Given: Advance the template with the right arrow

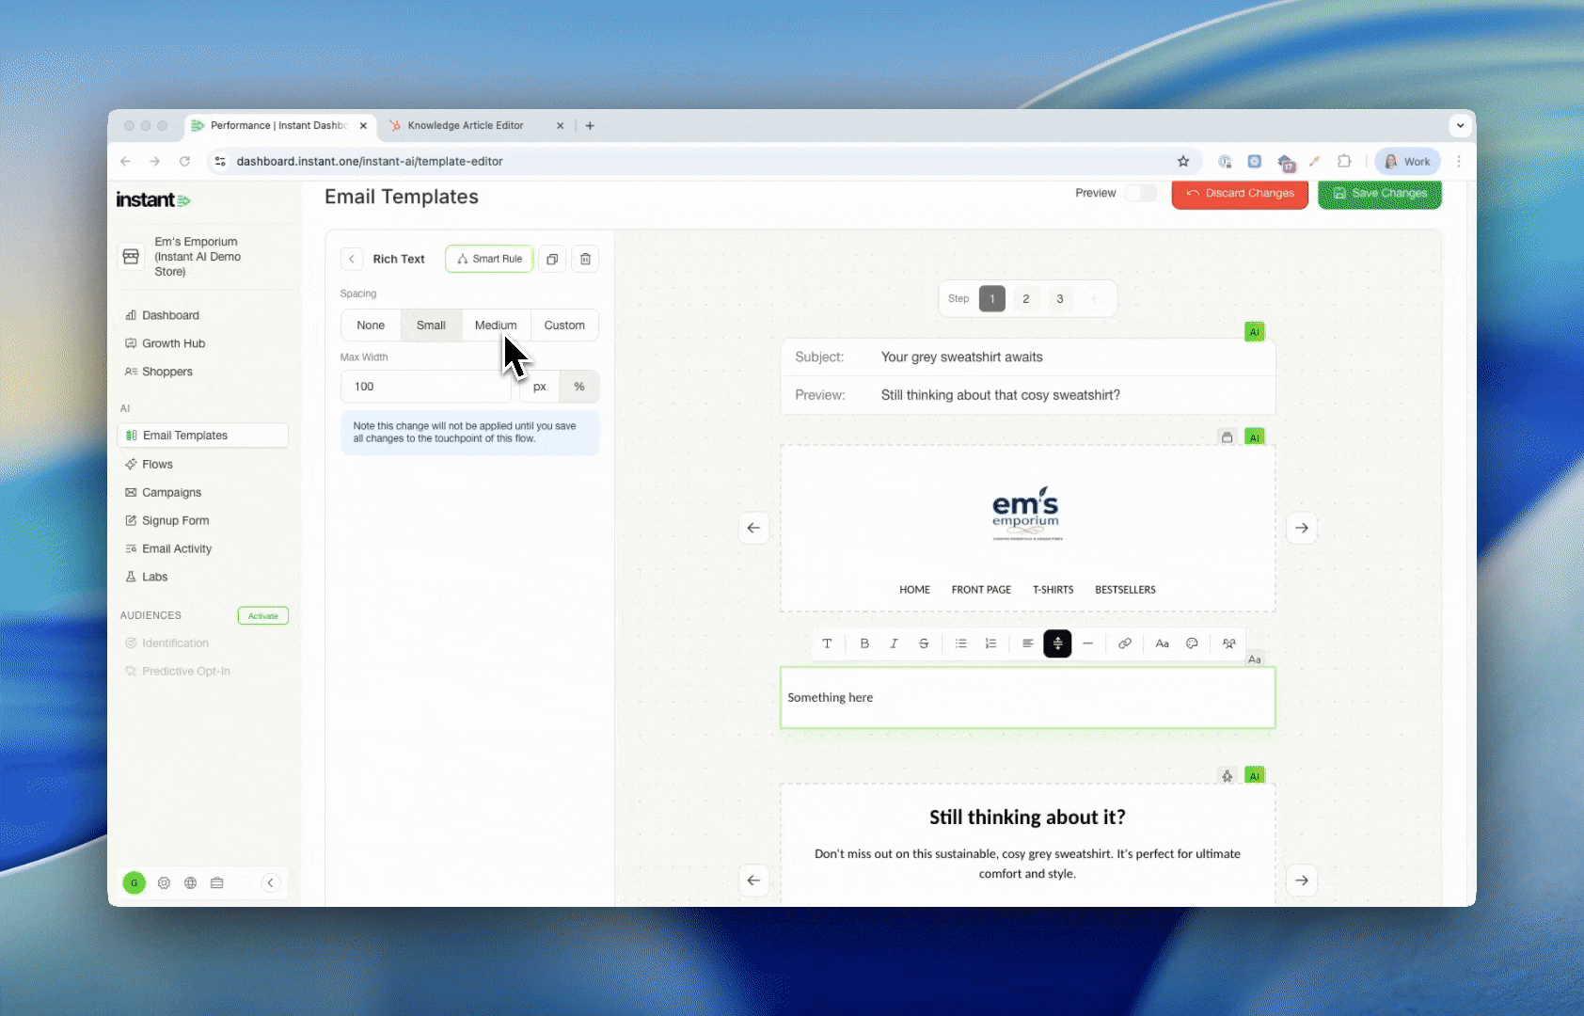Looking at the screenshot, I should pos(1302,528).
